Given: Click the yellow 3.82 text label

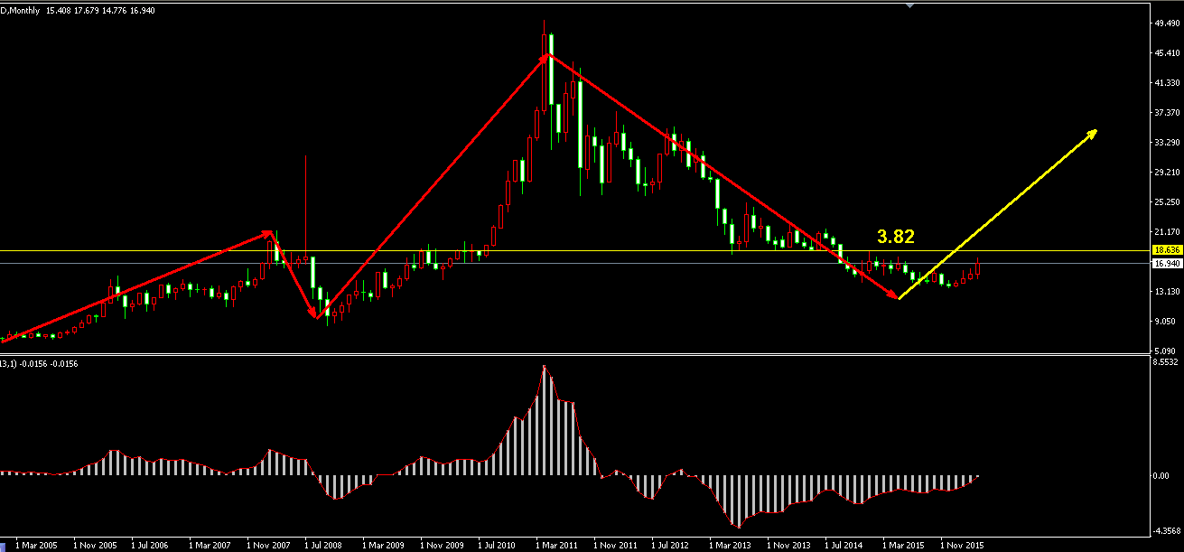Looking at the screenshot, I should 895,237.
